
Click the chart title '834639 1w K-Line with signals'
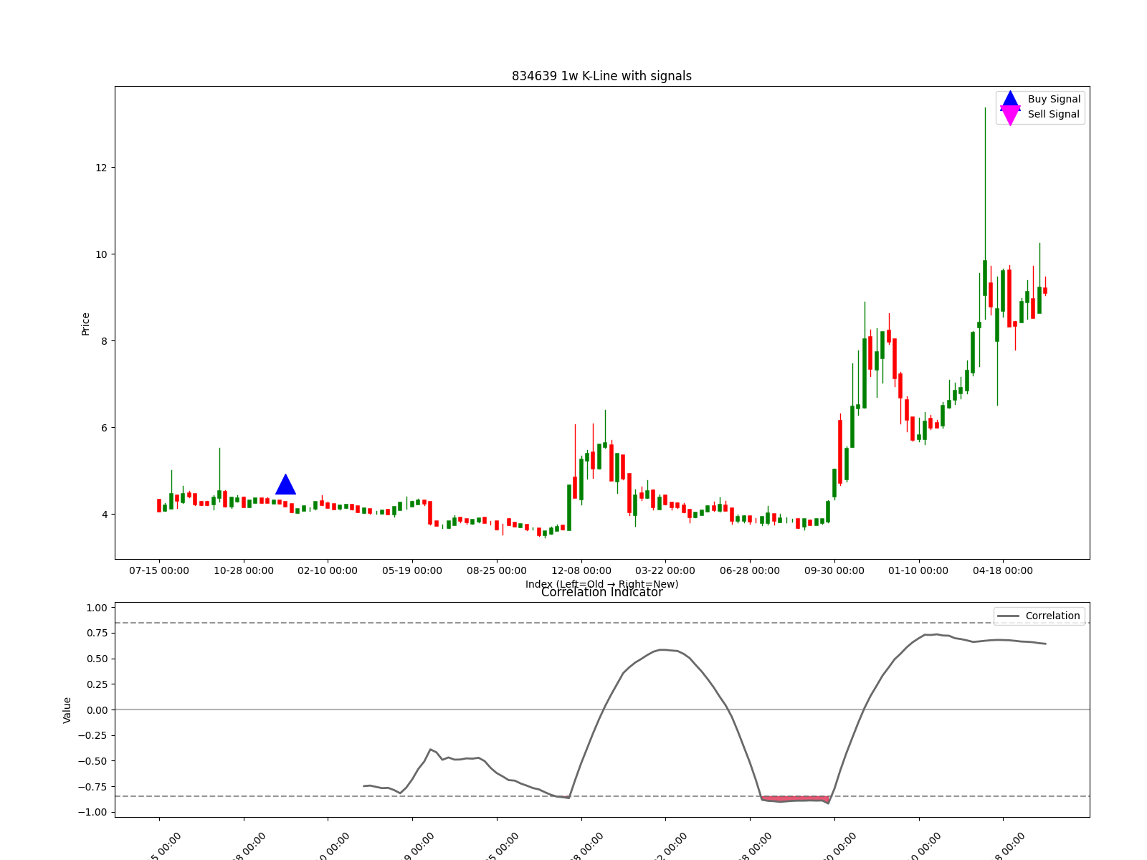[601, 76]
